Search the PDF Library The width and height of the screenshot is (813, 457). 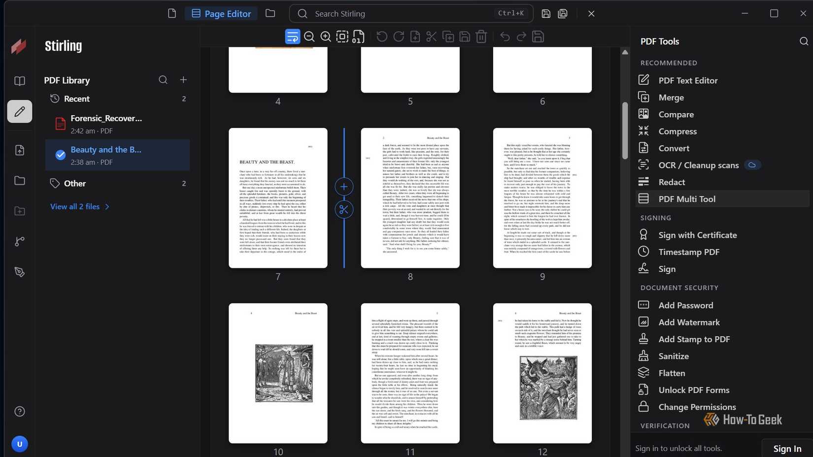pos(163,80)
